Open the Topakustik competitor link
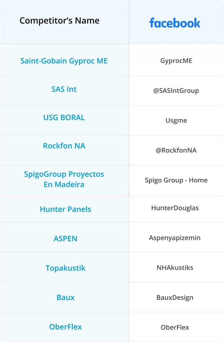The height and width of the screenshot is (342, 224). [x=66, y=268]
